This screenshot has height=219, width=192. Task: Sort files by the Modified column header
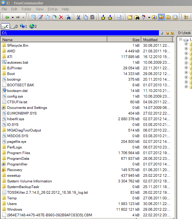coord(157,40)
